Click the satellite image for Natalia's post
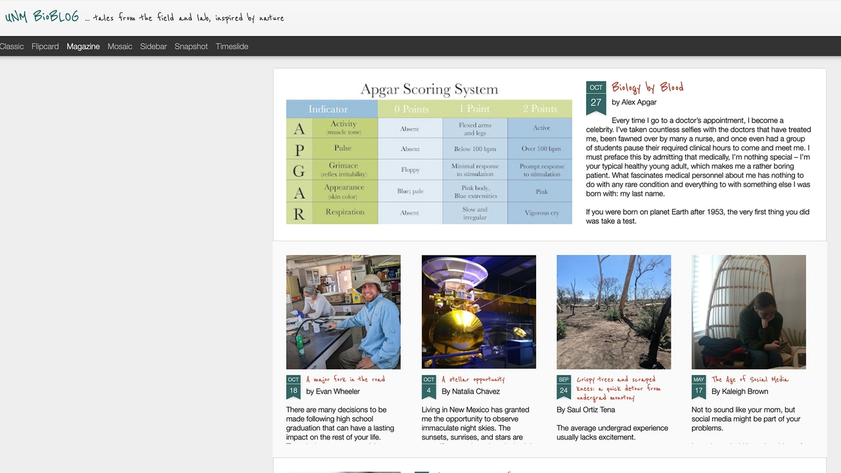841x473 pixels. [x=478, y=312]
